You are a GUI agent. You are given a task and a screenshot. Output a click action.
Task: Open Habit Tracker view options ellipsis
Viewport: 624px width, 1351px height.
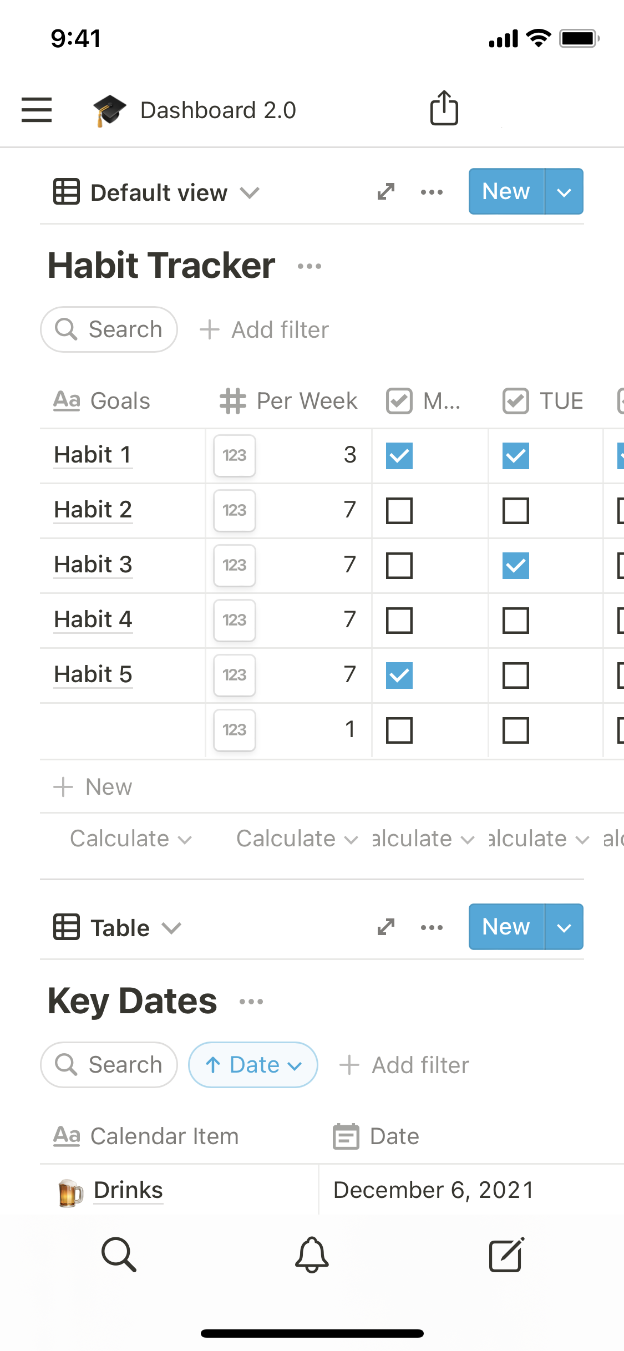click(432, 192)
